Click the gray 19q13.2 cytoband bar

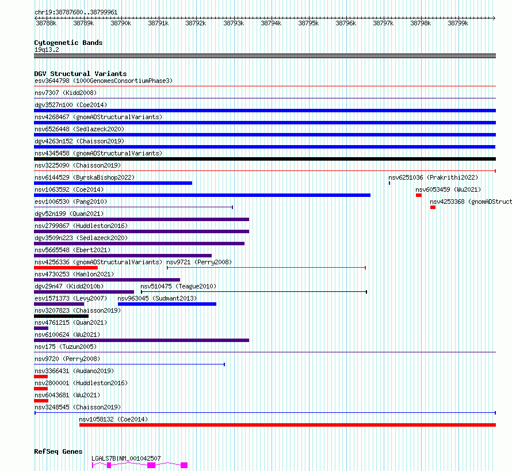point(265,56)
